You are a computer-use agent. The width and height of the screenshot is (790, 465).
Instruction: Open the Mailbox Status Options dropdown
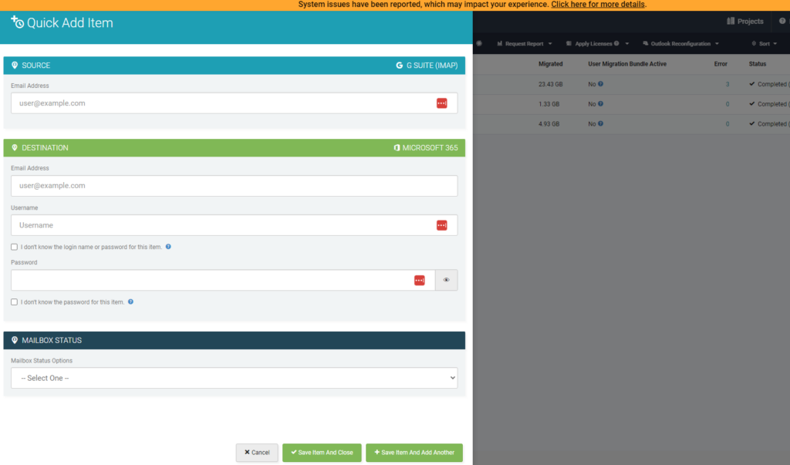point(234,378)
